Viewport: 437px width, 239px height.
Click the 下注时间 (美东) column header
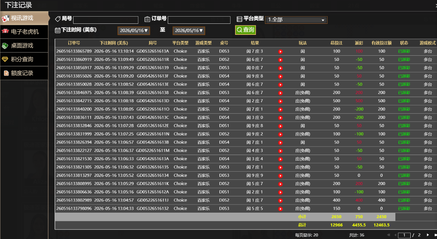click(x=114, y=43)
